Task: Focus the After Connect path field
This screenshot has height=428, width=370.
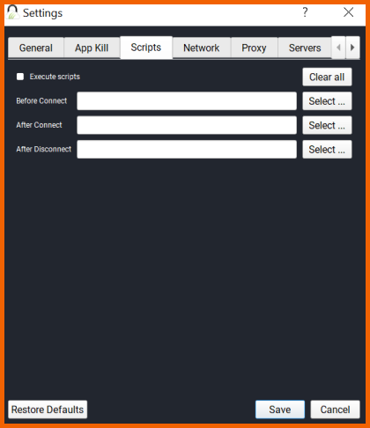Action: 187,125
